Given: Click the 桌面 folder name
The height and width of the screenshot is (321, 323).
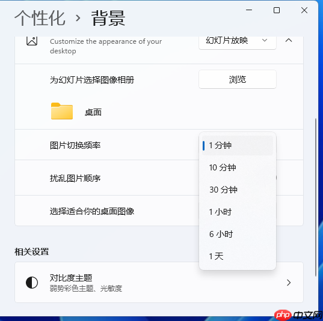Looking at the screenshot, I should tap(93, 112).
